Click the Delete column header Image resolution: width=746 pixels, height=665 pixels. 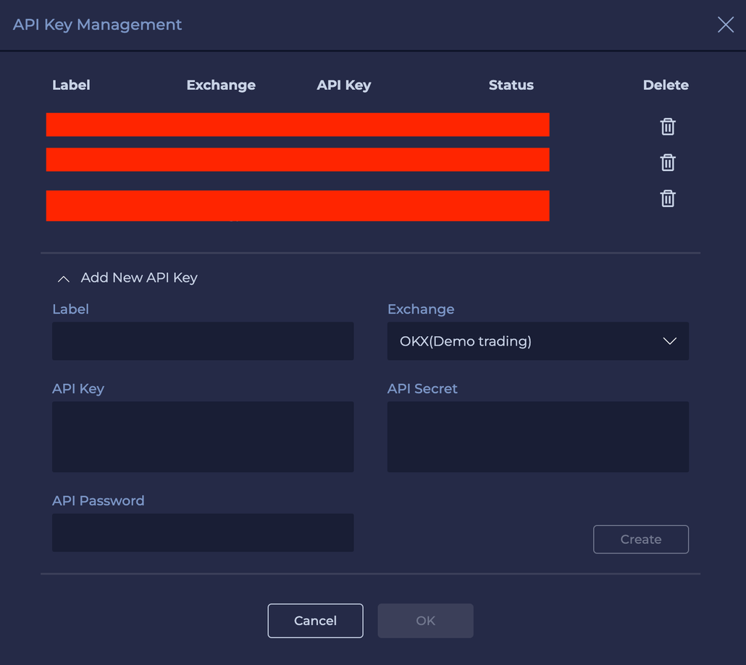click(x=666, y=85)
